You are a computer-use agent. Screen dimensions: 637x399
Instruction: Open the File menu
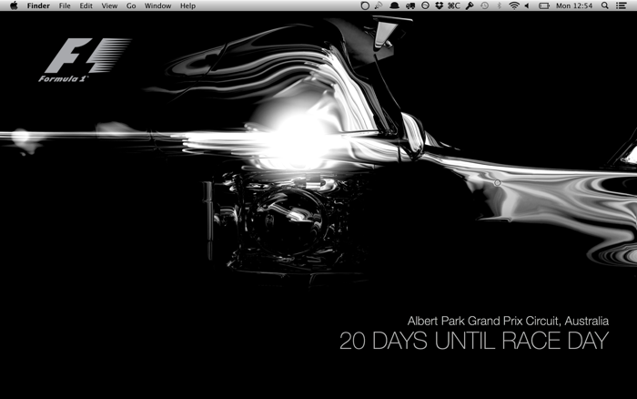tap(65, 5)
